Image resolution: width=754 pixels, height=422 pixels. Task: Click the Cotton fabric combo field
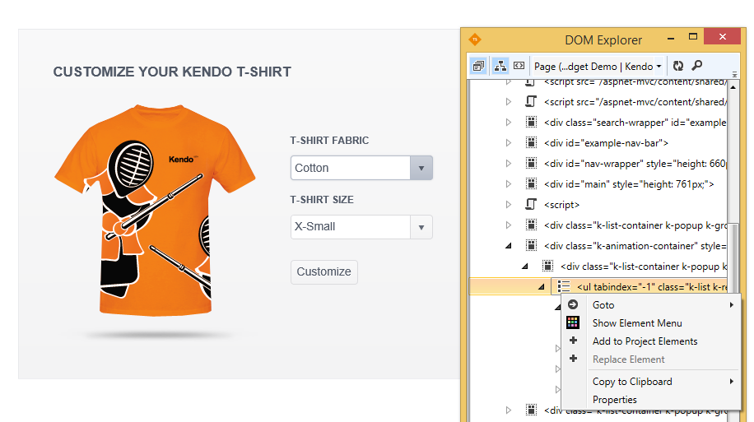click(351, 168)
